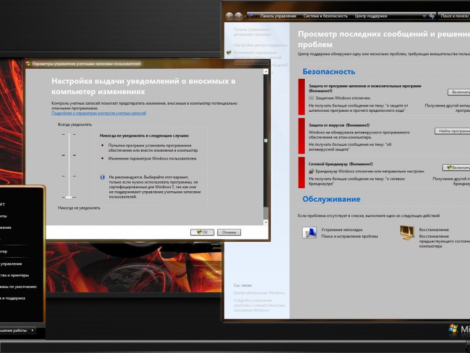Expand the 'Обслуживание' section heading
Image resolution: width=470 pixels, height=353 pixels.
(x=331, y=199)
